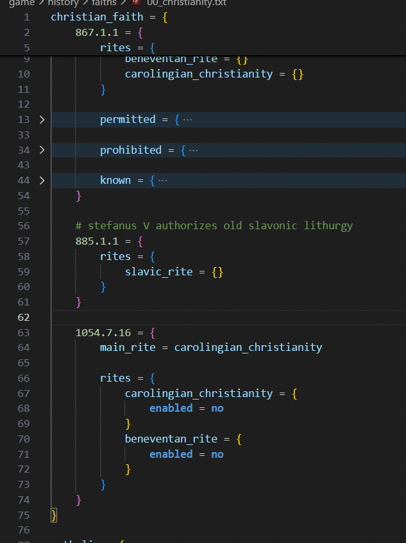Click the no value on line 68
406x543 pixels.
pos(217,409)
